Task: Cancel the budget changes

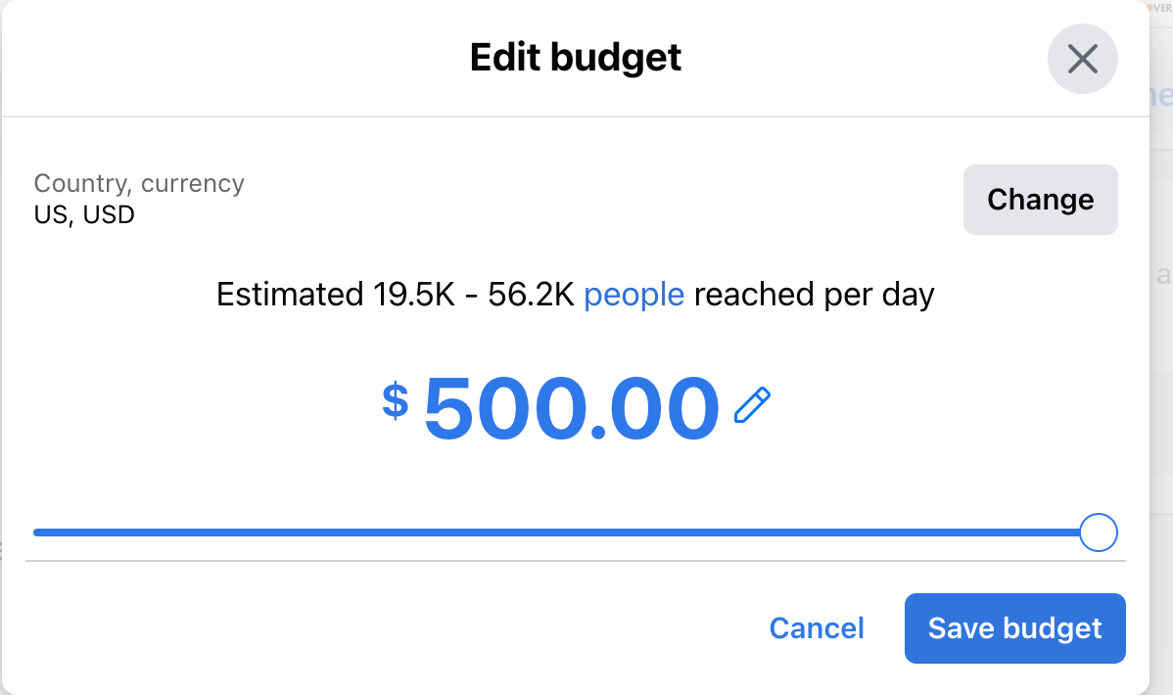Action: coord(817,628)
